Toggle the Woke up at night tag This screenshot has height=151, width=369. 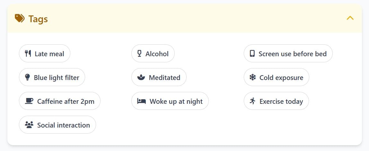point(170,101)
